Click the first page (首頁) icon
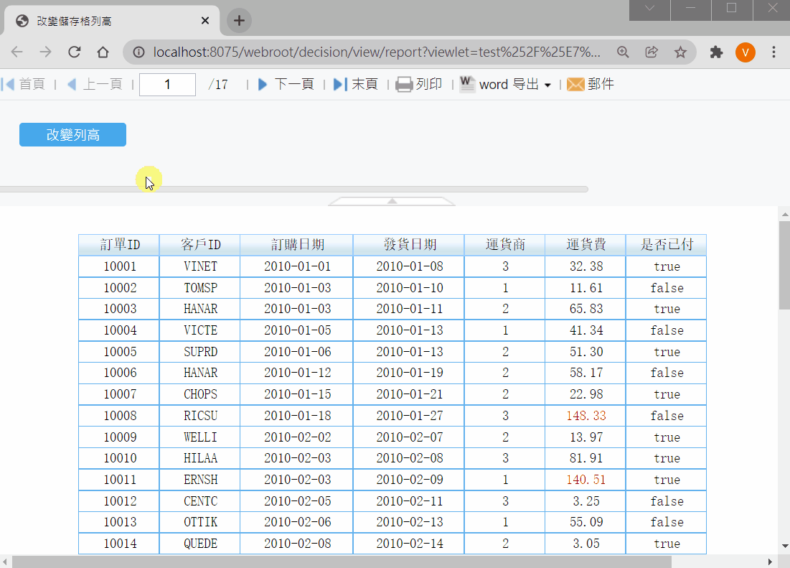This screenshot has height=568, width=790. [9, 84]
